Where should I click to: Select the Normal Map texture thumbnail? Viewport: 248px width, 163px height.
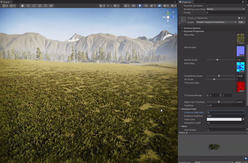241,51
